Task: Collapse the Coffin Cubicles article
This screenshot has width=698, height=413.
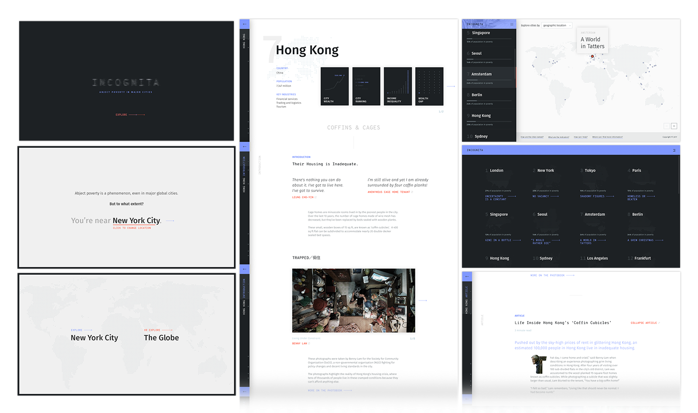Action: [x=645, y=323]
